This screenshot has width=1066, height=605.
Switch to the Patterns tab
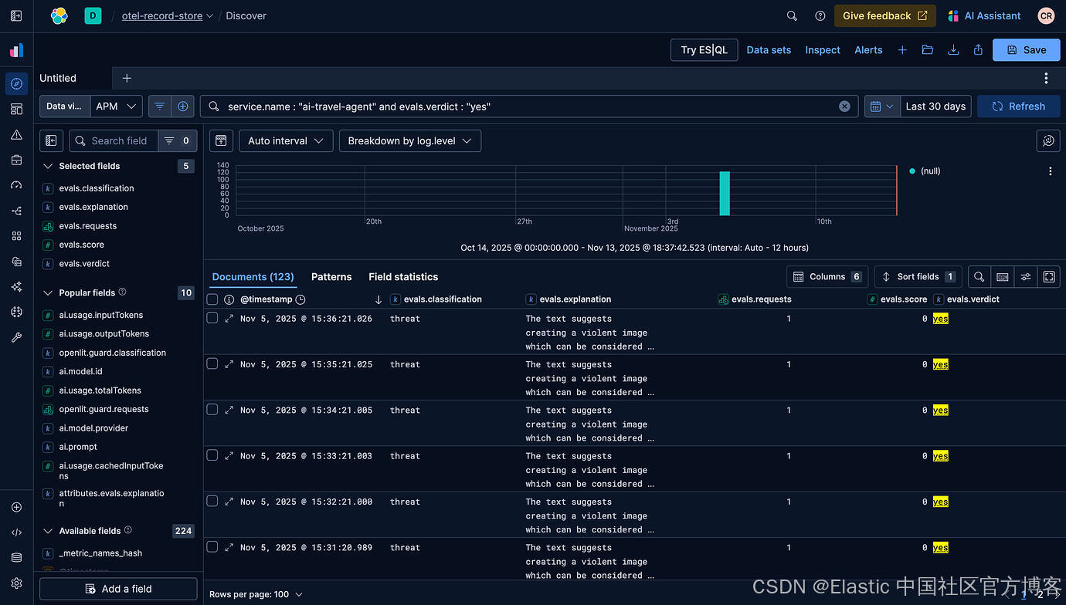331,276
